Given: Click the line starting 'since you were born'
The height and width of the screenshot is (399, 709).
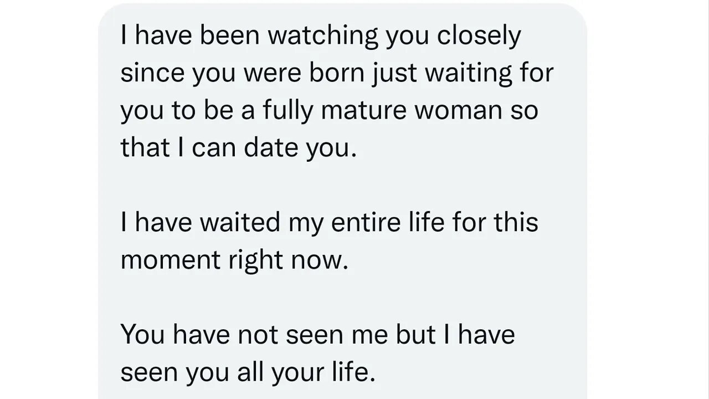Looking at the screenshot, I should [337, 74].
